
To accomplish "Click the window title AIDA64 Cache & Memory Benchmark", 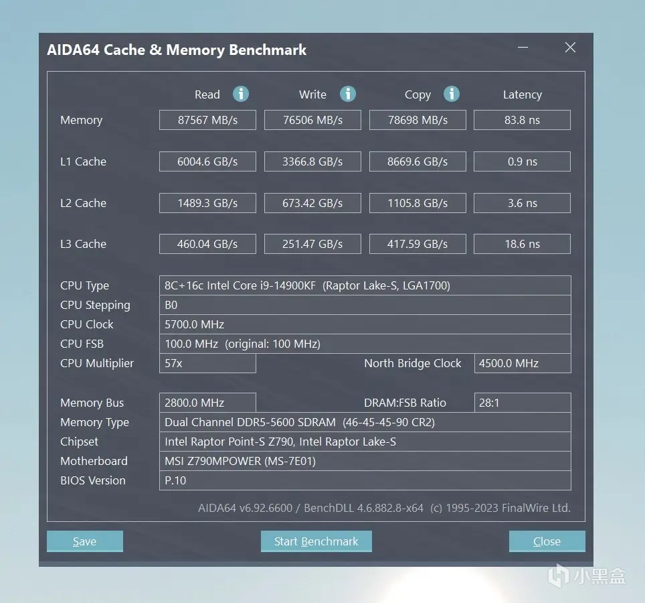I will click(x=177, y=50).
